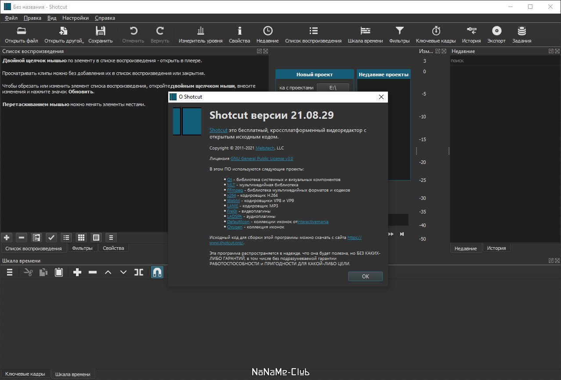Copy with the timeline copy icon
The height and width of the screenshot is (380, 561).
[x=43, y=272]
